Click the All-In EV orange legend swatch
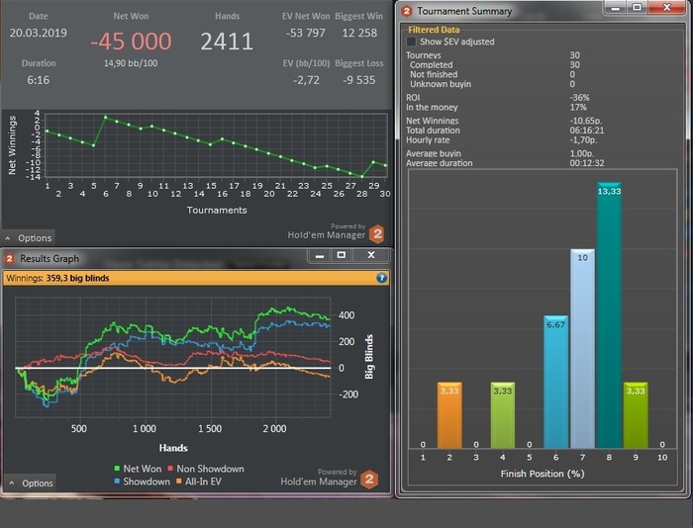 pos(179,482)
